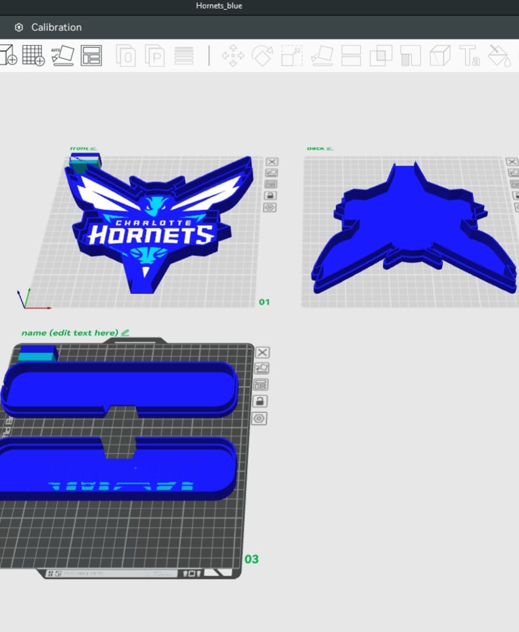519x632 pixels.
Task: Choose the Lay on face tool
Action: pos(322,55)
